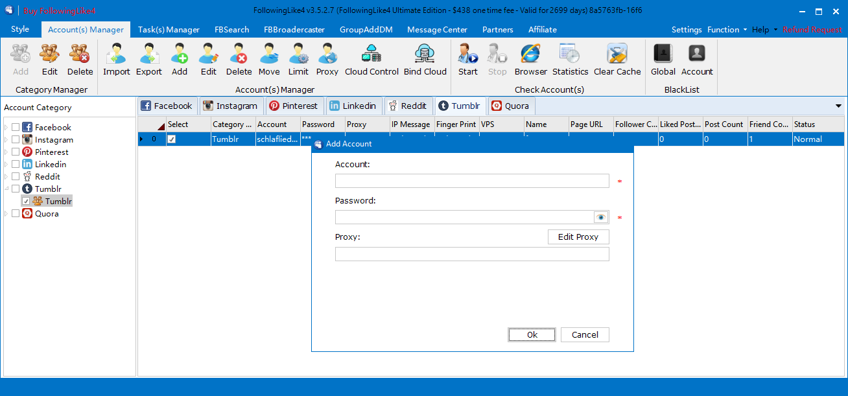Check the Quora category checkbox
This screenshot has width=848, height=396.
tap(16, 214)
